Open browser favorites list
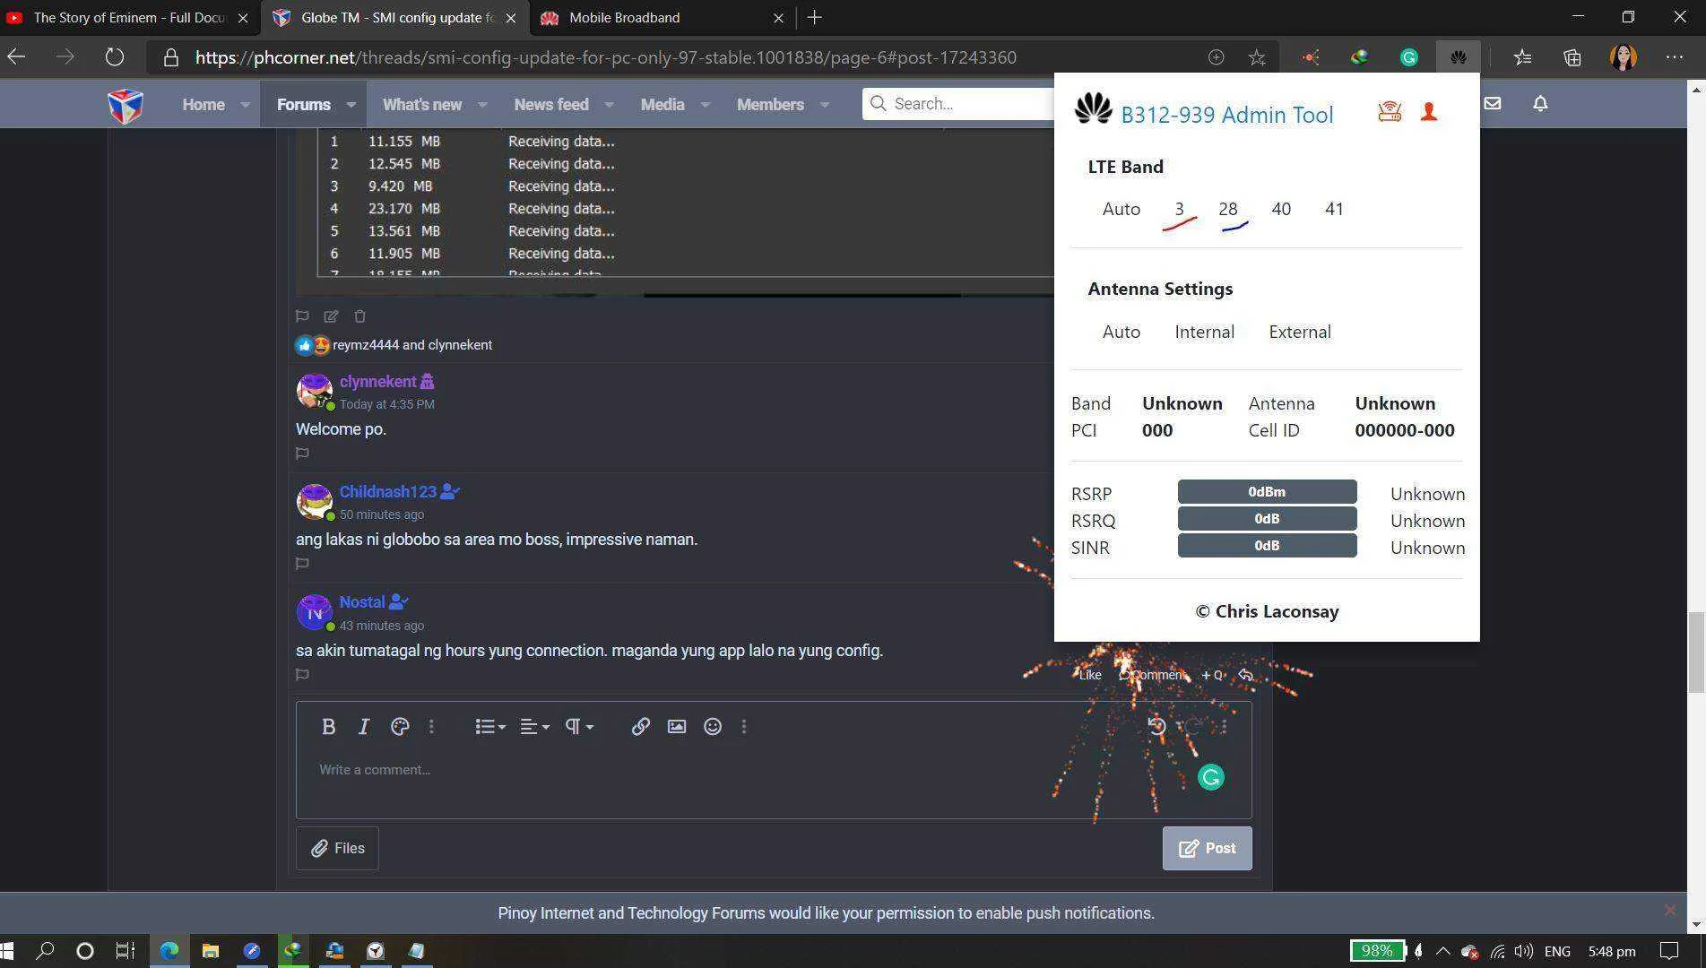Screen dimensions: 1706x968 pyautogui.click(x=1522, y=57)
